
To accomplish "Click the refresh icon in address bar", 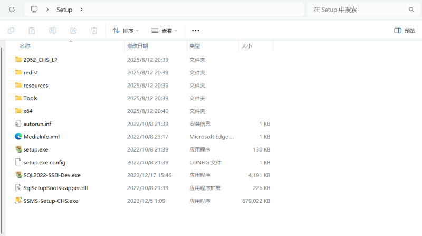I will click(x=12, y=10).
